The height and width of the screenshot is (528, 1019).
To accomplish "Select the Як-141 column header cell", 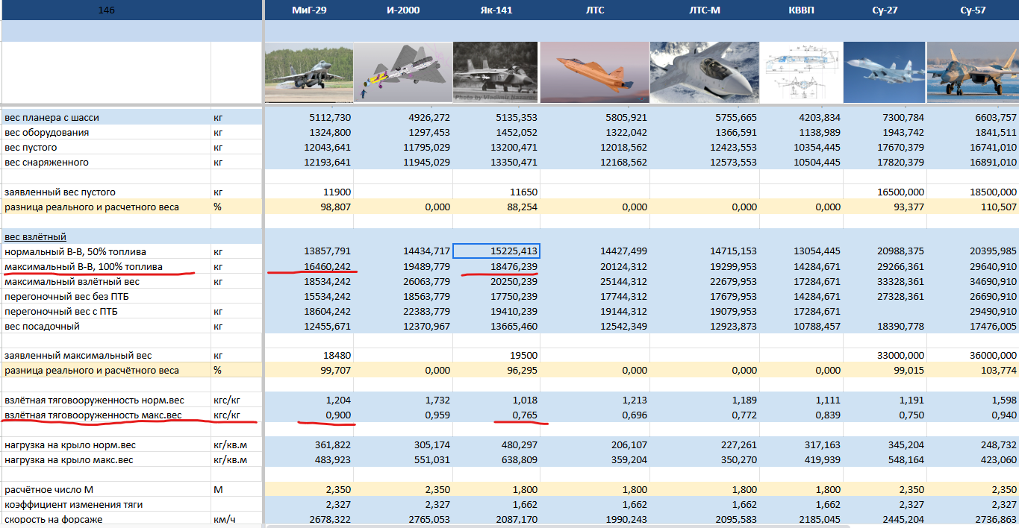I will click(x=496, y=10).
